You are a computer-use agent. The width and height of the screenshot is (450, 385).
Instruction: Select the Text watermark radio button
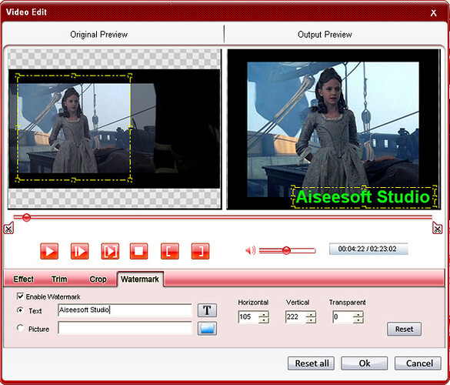point(20,310)
